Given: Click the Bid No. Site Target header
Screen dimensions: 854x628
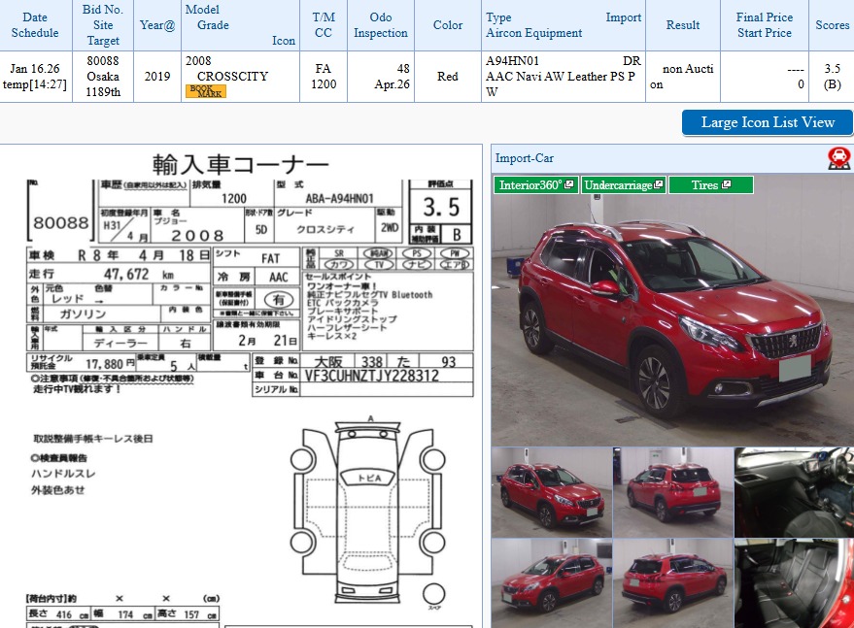Looking at the screenshot, I should tap(102, 25).
